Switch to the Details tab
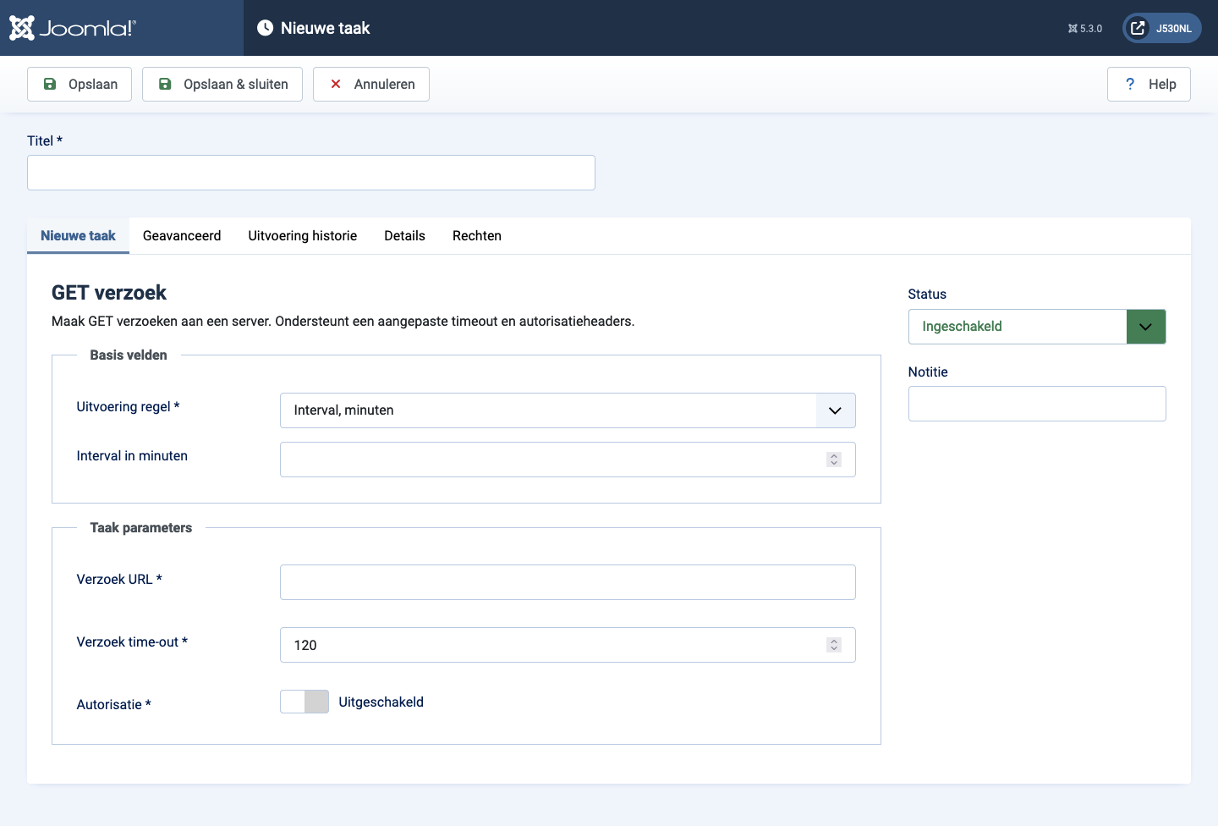Viewport: 1218px width, 826px height. (x=404, y=235)
